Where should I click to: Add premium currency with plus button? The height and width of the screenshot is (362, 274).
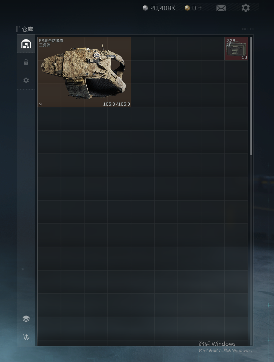[200, 8]
